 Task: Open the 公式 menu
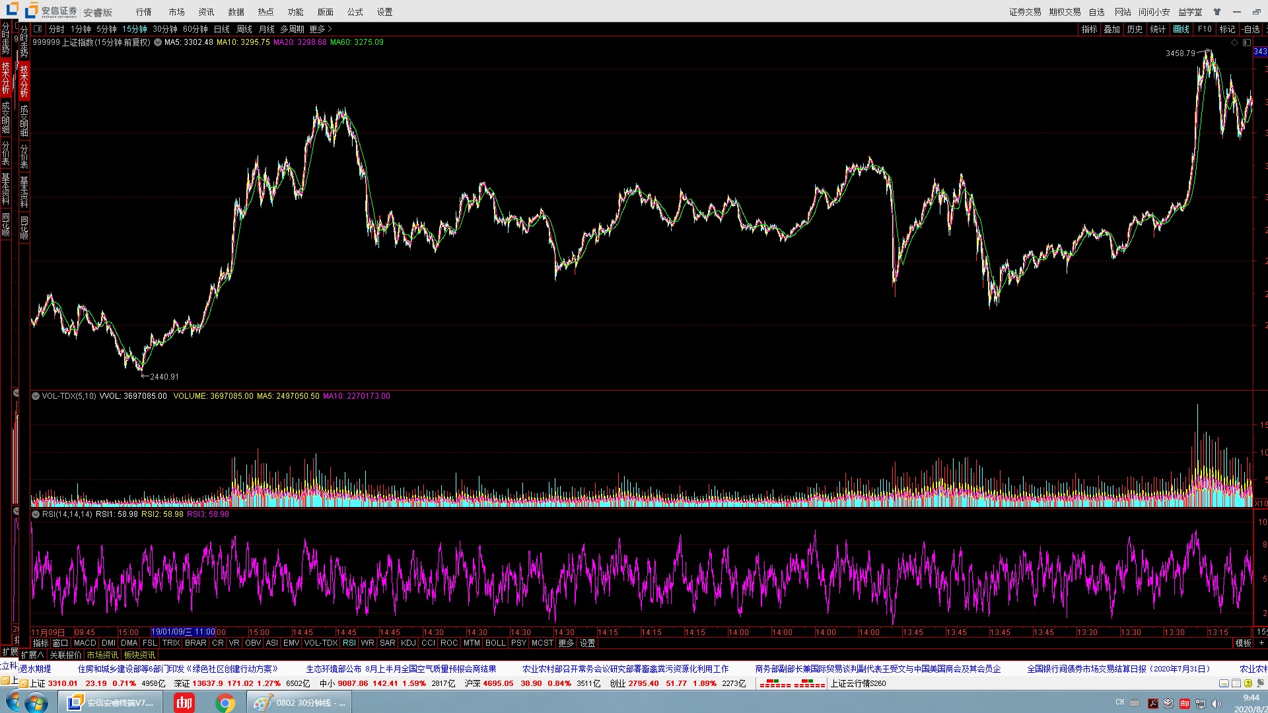point(355,12)
